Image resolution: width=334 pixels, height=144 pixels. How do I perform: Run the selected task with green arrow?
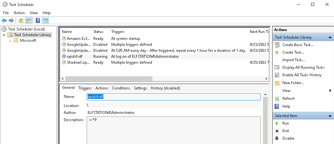286,123
